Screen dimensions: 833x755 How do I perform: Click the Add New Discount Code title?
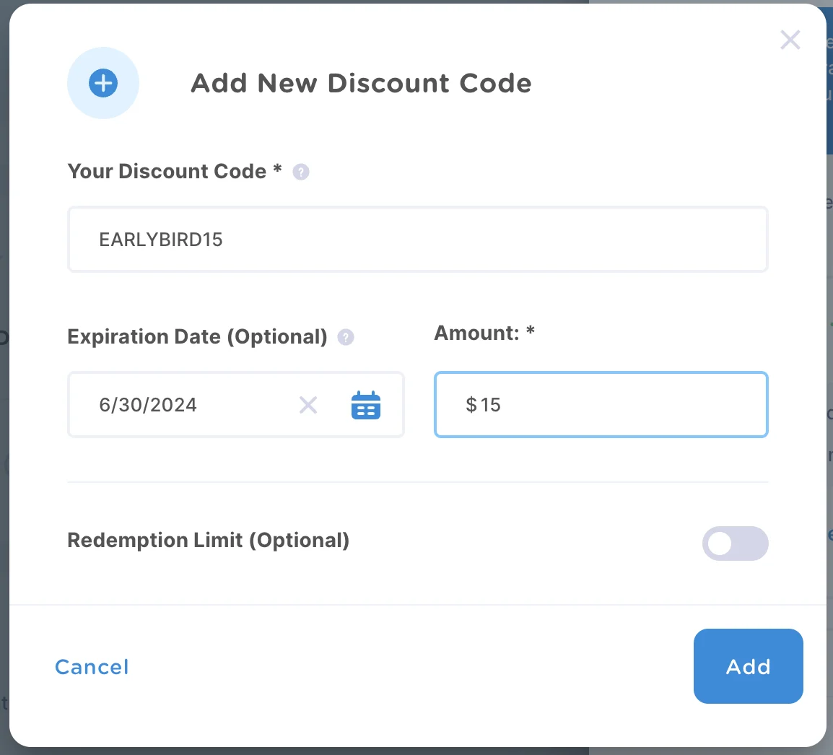point(361,84)
